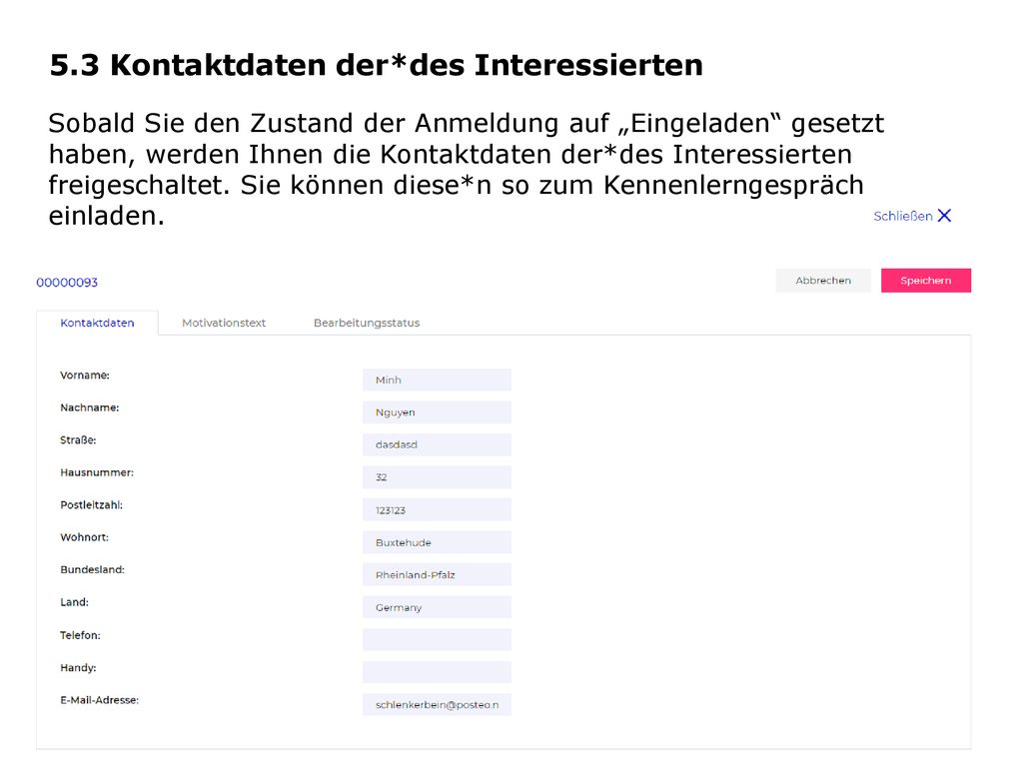
Task: Switch to the Kontaktdaten tab
Action: click(x=97, y=323)
